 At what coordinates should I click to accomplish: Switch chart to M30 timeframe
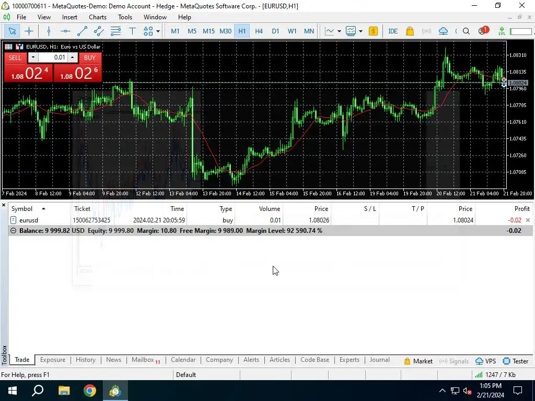pos(225,31)
